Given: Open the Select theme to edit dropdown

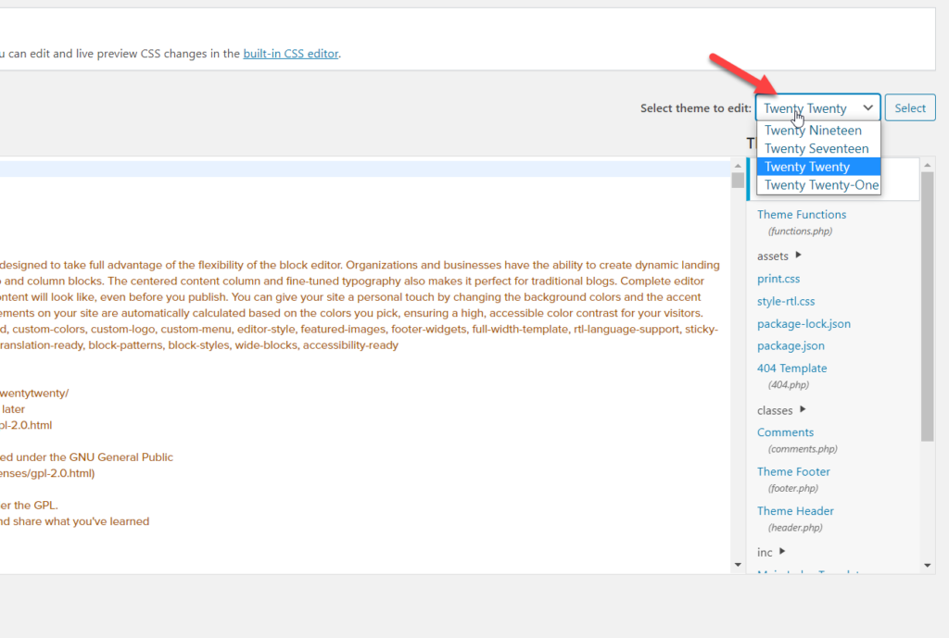Looking at the screenshot, I should pyautogui.click(x=817, y=108).
